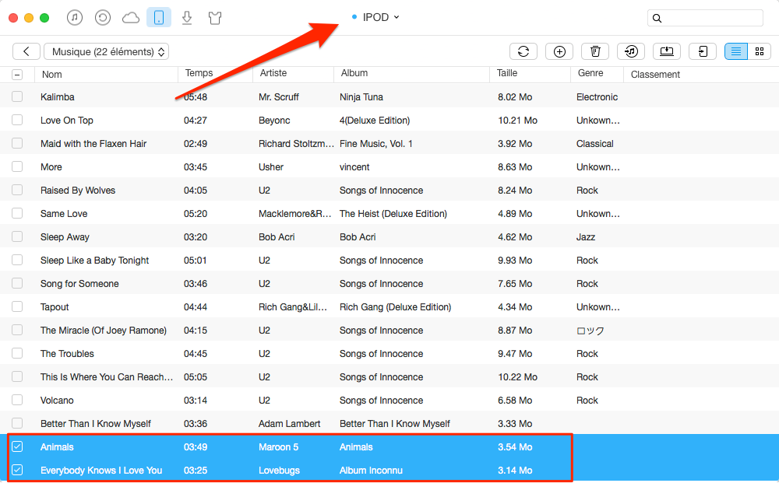The height and width of the screenshot is (483, 779).
Task: Select the song Better Than I Know Myself
Action: (x=96, y=423)
